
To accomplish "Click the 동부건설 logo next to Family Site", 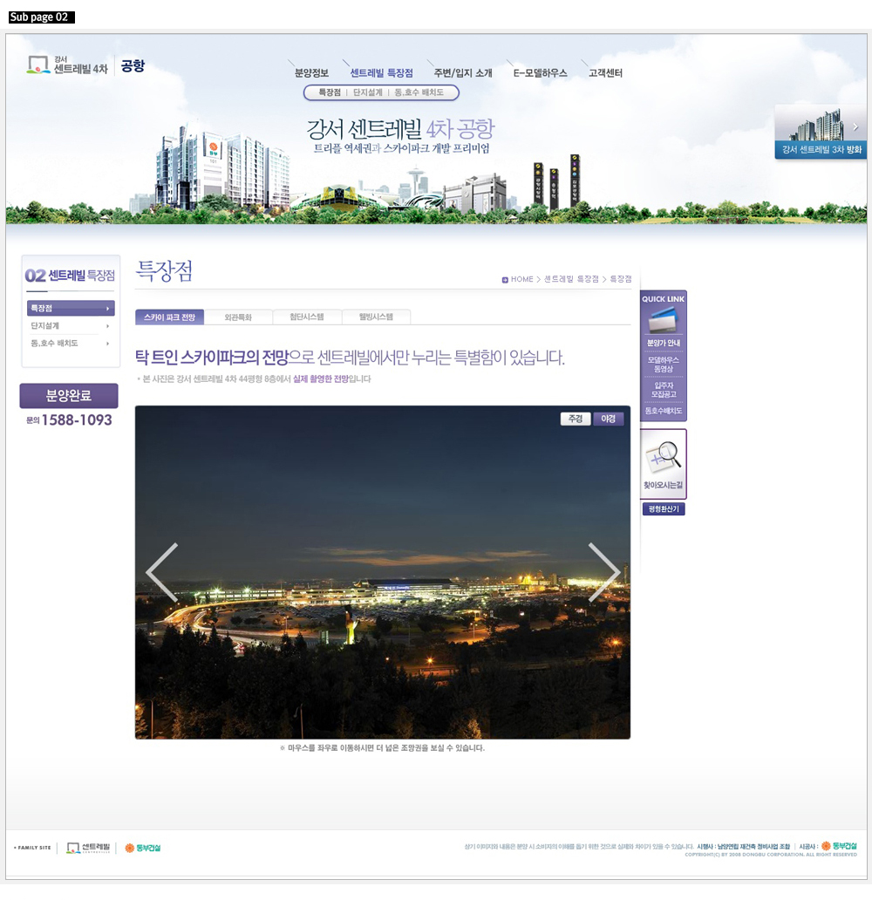I will [143, 848].
